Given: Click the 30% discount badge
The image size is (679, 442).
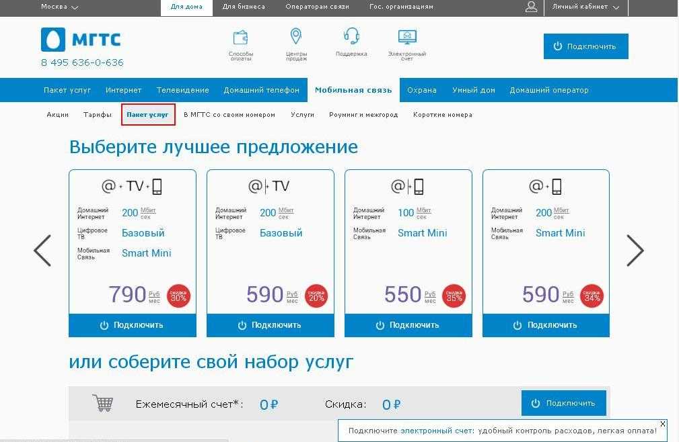Looking at the screenshot, I should (x=178, y=296).
